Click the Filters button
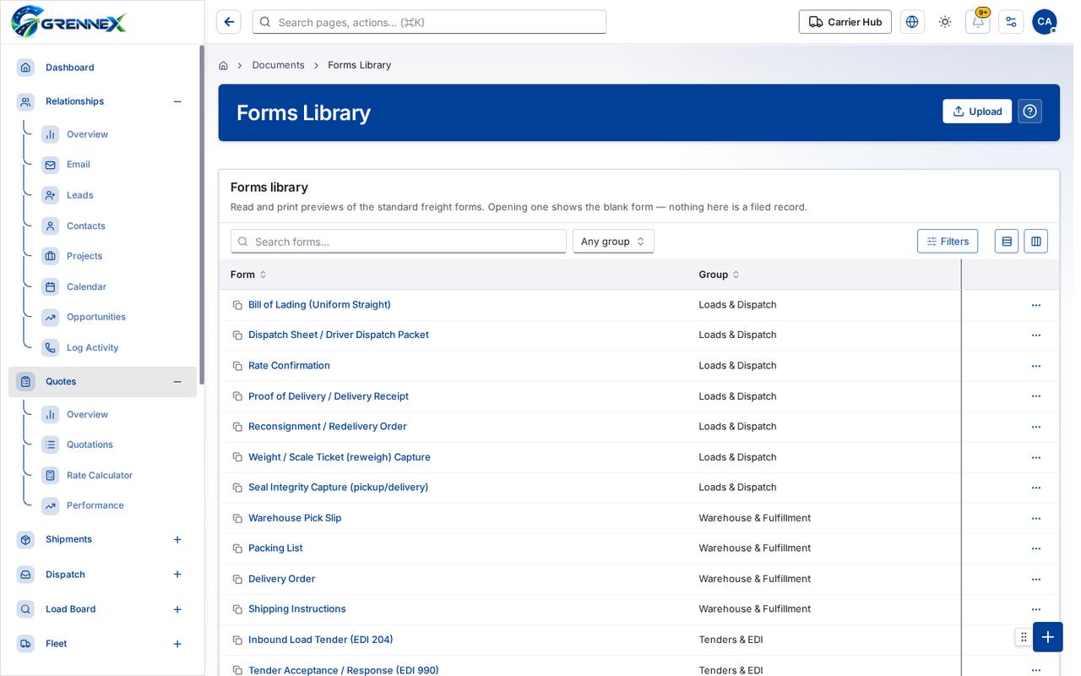Image resolution: width=1081 pixels, height=676 pixels. 948,242
